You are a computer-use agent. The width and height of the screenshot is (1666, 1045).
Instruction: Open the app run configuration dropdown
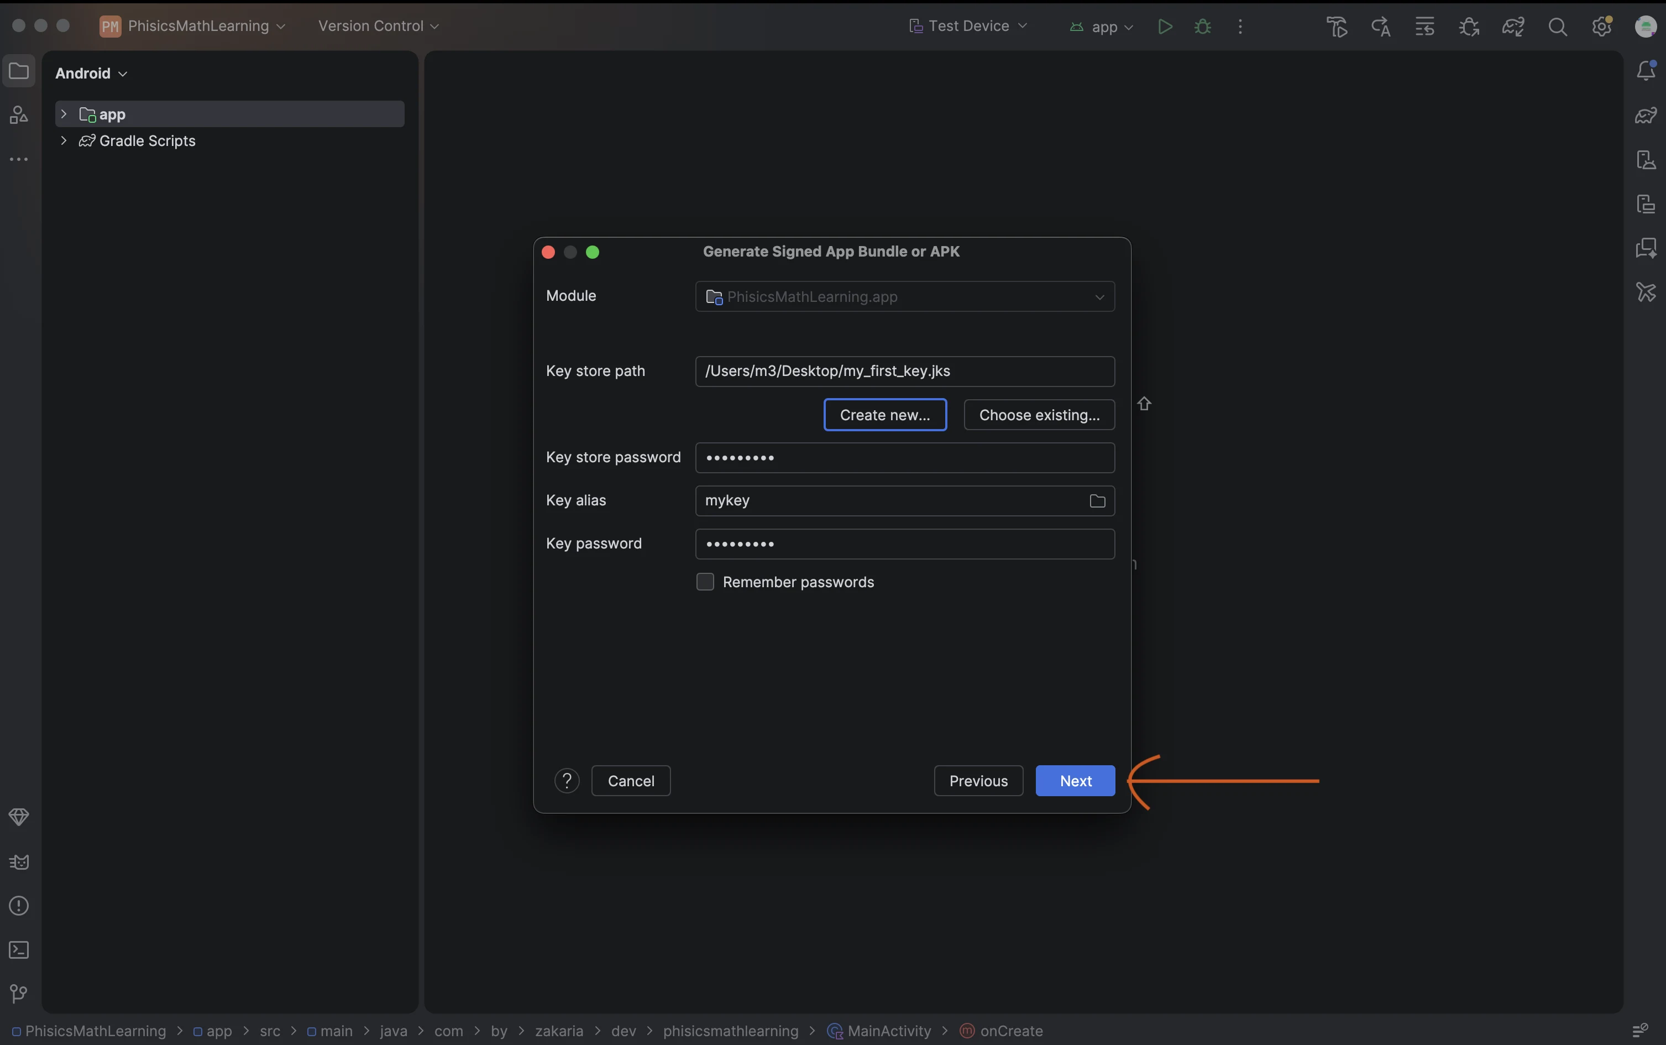point(1102,27)
